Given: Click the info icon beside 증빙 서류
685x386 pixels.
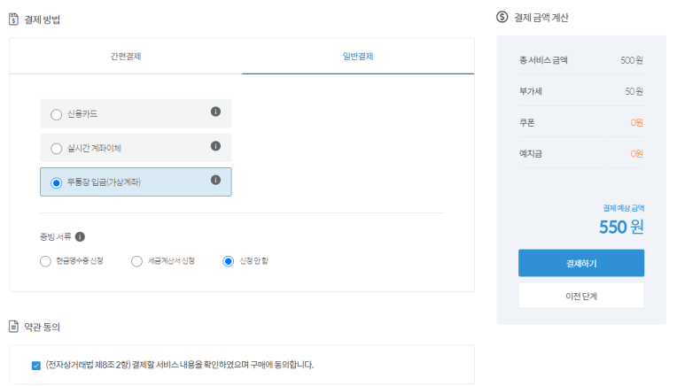Looking at the screenshot, I should click(80, 236).
